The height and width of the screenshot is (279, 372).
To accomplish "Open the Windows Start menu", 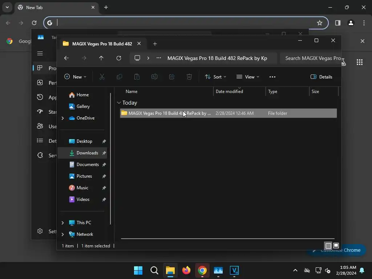I will click(138, 270).
